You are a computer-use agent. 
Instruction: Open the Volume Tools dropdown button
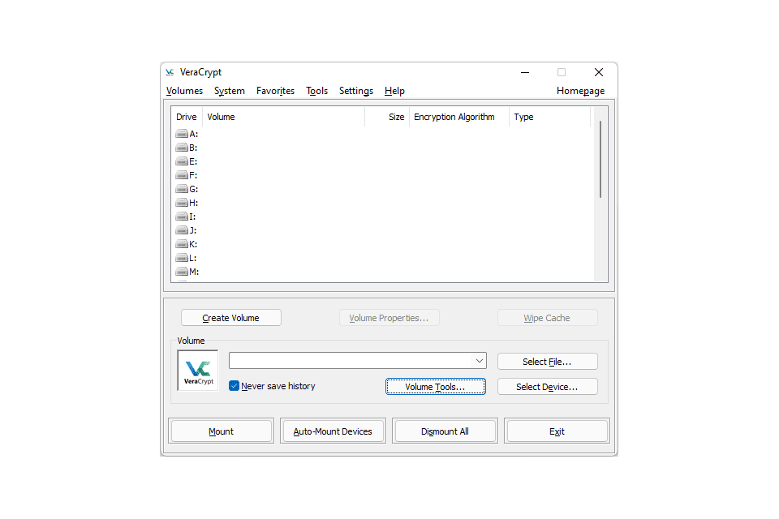click(435, 387)
